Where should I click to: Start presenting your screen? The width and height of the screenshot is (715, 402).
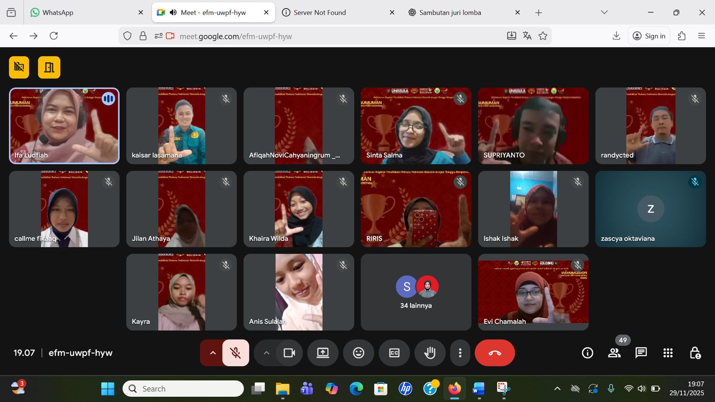pyautogui.click(x=323, y=353)
